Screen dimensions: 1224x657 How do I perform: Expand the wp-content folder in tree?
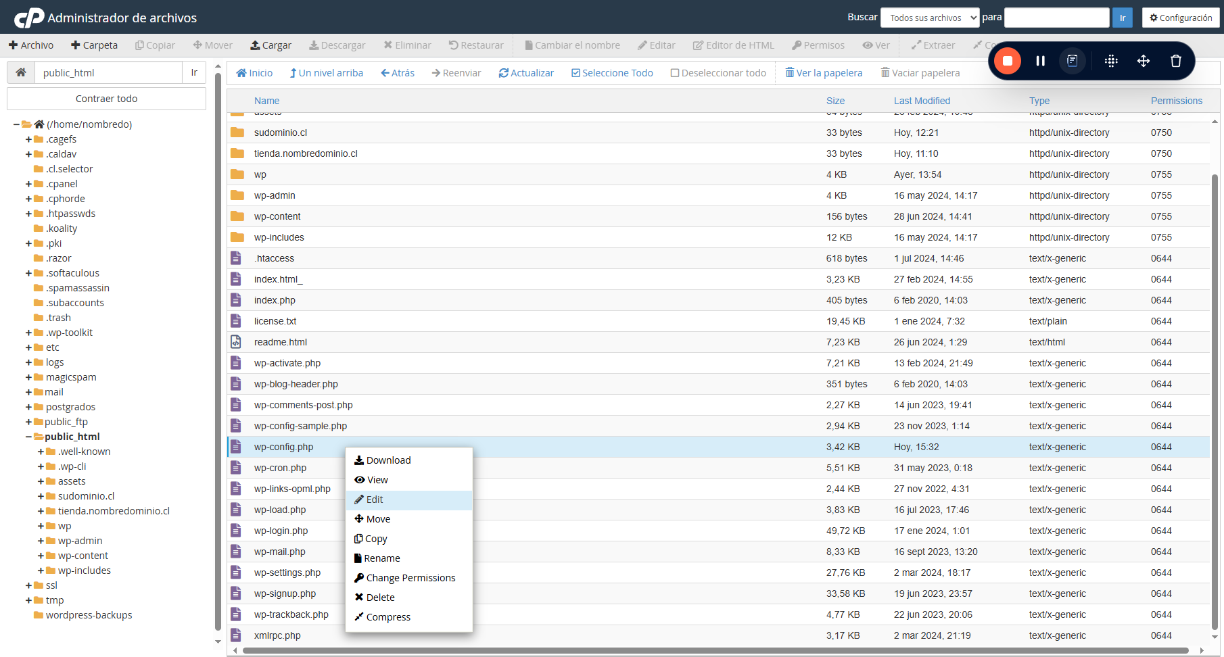(41, 556)
